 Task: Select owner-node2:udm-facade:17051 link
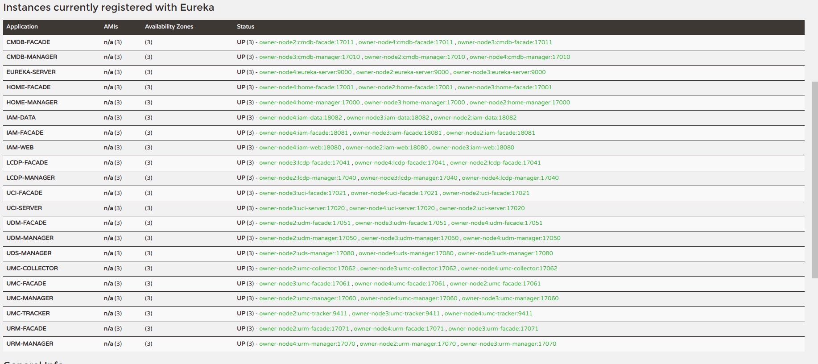tap(305, 223)
